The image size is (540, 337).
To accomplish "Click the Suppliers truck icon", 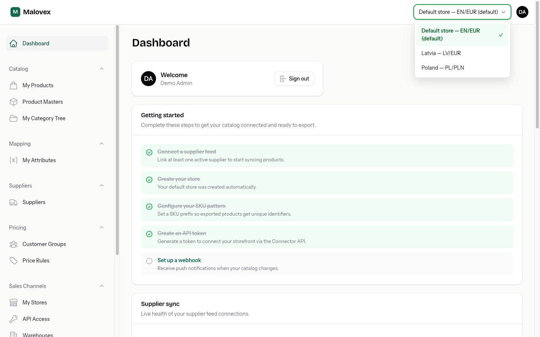I will click(13, 202).
